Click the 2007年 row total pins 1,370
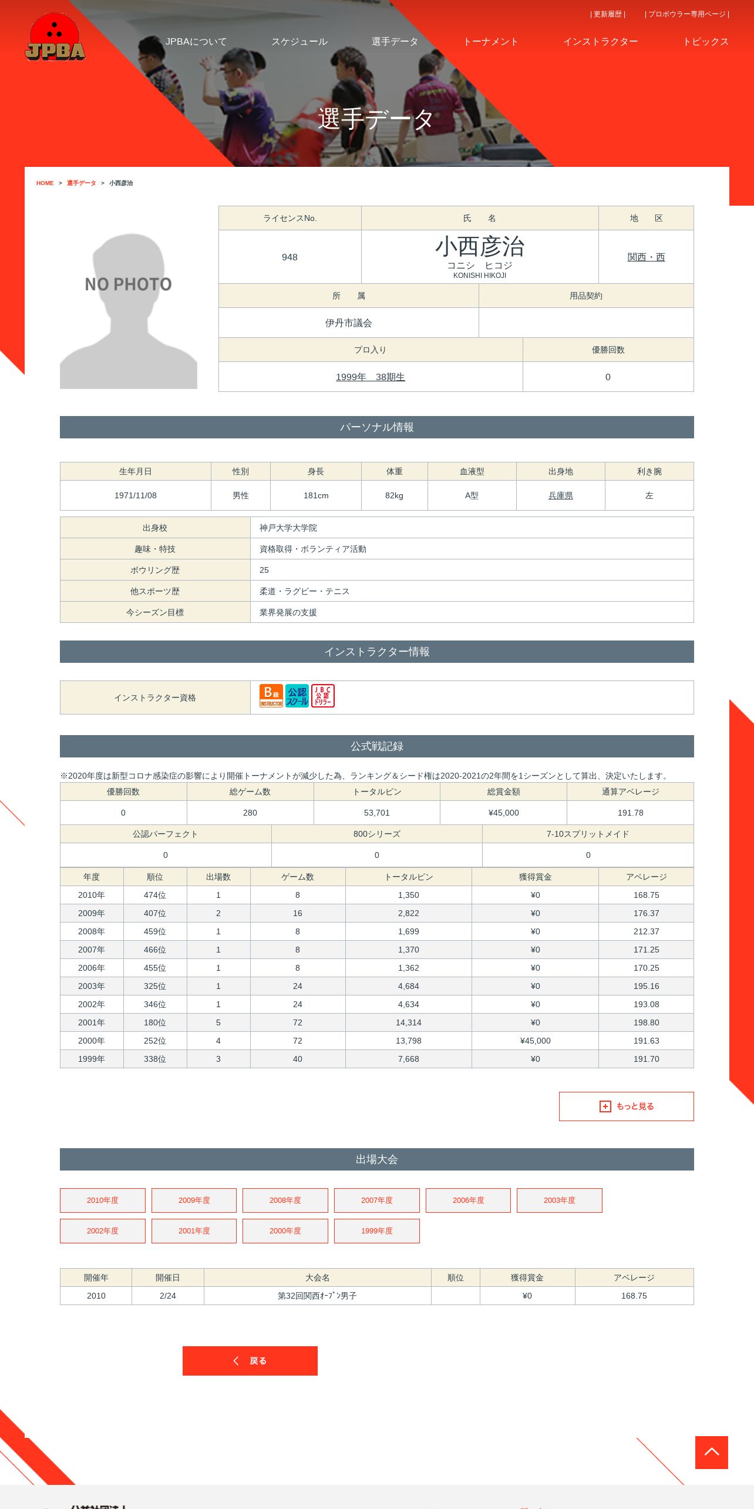The width and height of the screenshot is (754, 1509). tap(409, 950)
